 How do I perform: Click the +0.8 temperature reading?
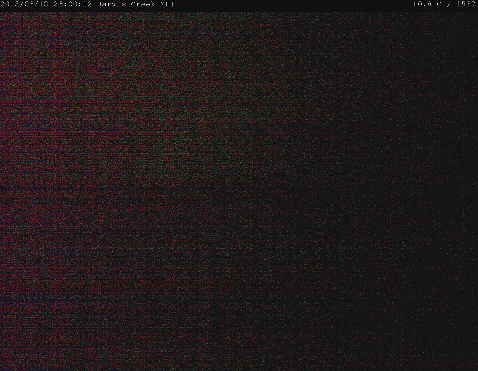422,4
